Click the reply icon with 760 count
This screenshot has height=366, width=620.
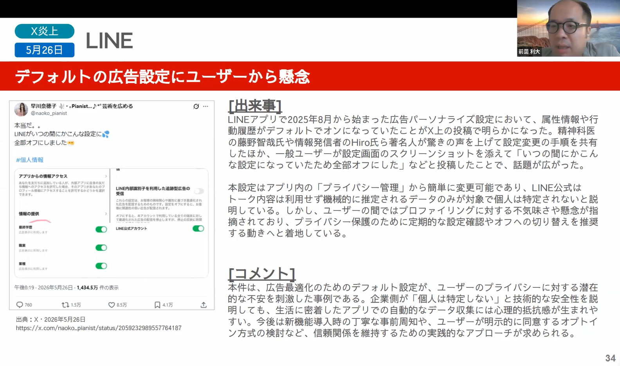point(20,305)
